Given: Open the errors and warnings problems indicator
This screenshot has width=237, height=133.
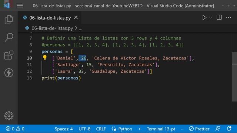Looking at the screenshot, I should click(x=15, y=129).
